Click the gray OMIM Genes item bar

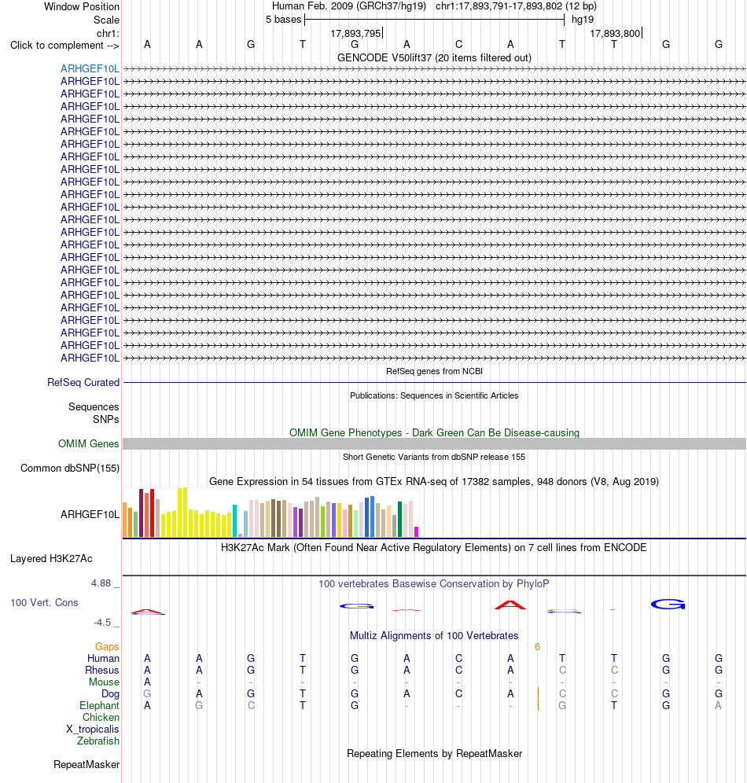coord(434,444)
